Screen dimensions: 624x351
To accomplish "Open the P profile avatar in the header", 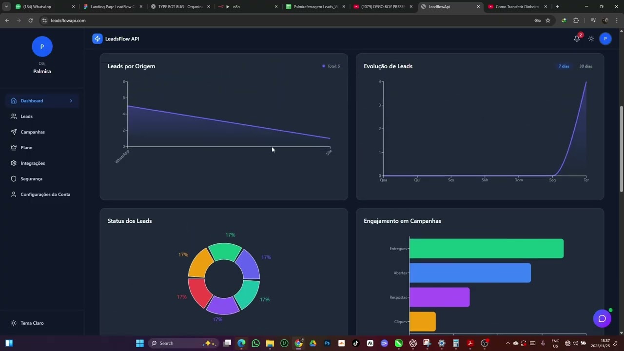I will pos(605,39).
